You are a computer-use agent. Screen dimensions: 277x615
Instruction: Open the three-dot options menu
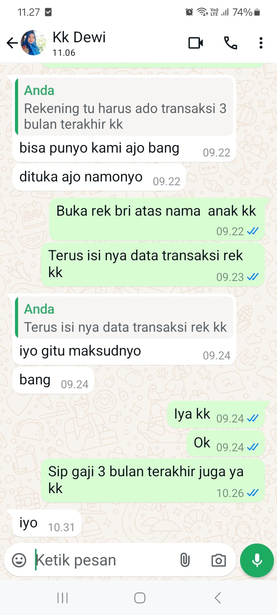261,43
